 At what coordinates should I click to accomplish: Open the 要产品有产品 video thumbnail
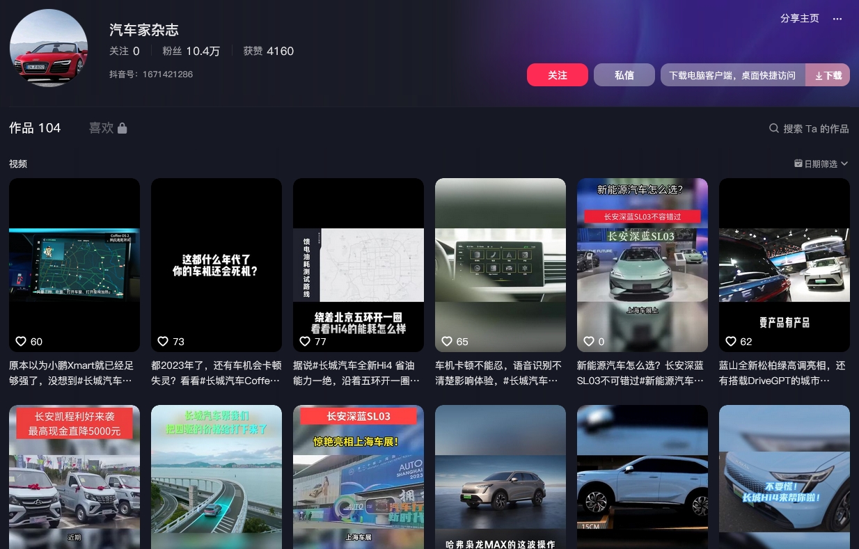785,265
